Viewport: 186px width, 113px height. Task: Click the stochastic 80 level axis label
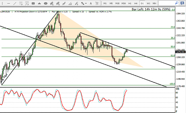click(177, 92)
